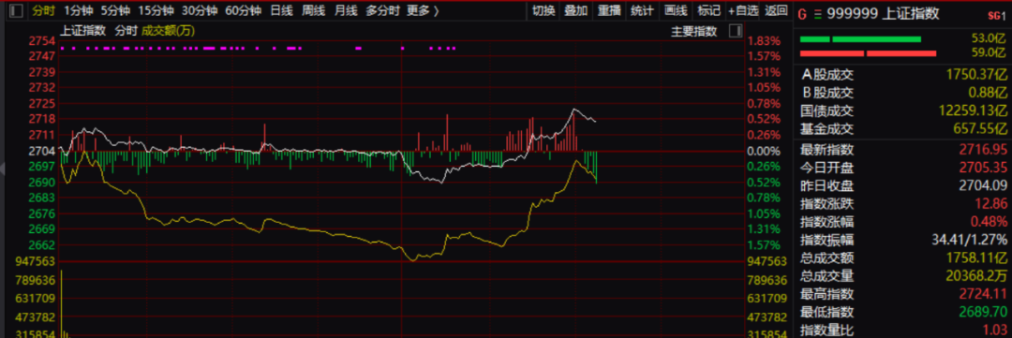Image resolution: width=1012 pixels, height=338 pixels.
Task: Click the green 53.0亿 bar
Action: point(860,40)
